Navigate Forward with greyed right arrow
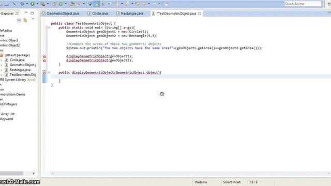This screenshot has height=186, width=331. [x=154, y=4]
